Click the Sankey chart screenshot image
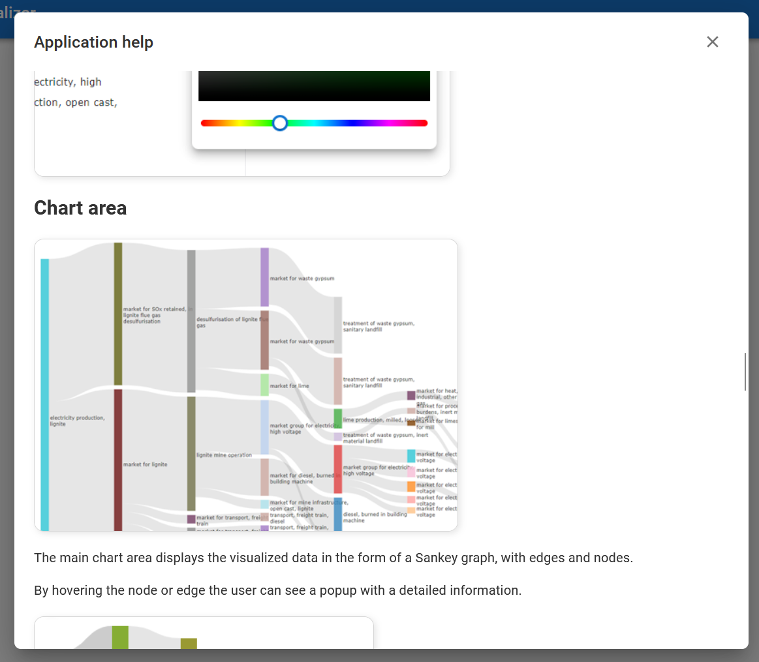The height and width of the screenshot is (662, 759). (246, 385)
